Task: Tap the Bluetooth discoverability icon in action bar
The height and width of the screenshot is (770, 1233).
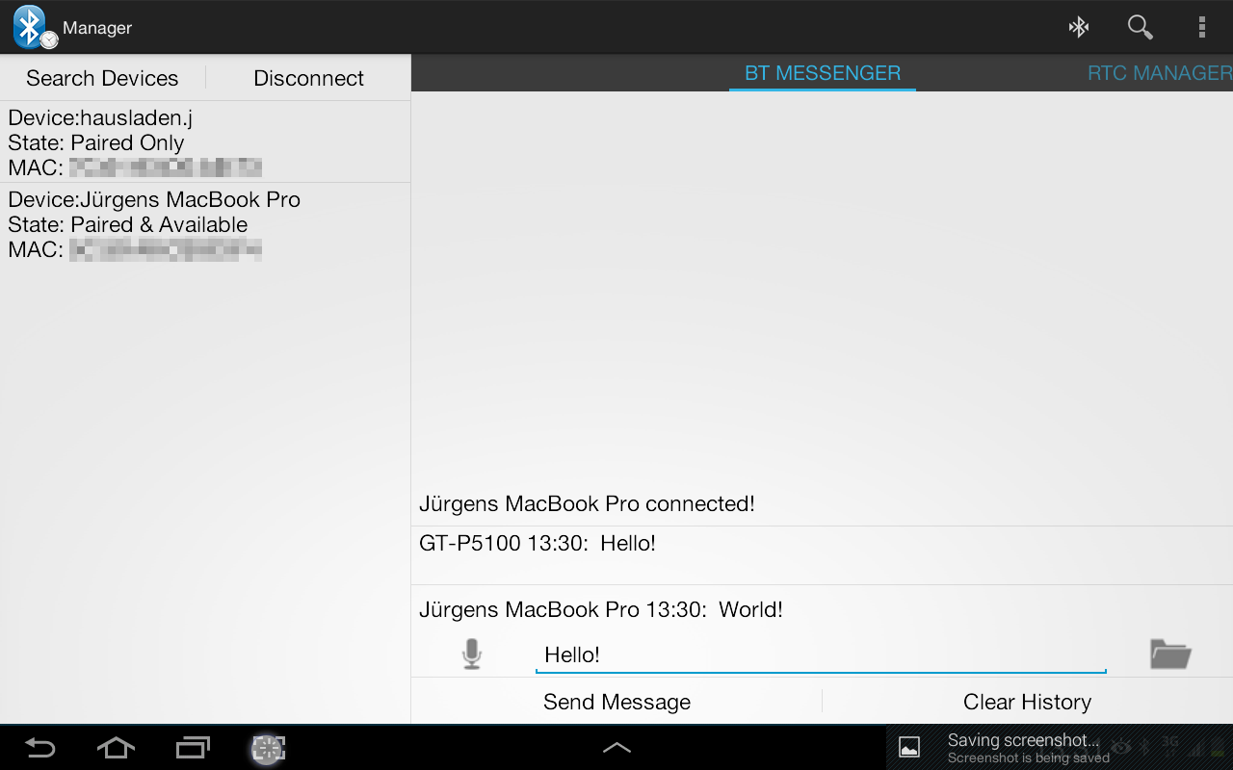Action: (1079, 27)
